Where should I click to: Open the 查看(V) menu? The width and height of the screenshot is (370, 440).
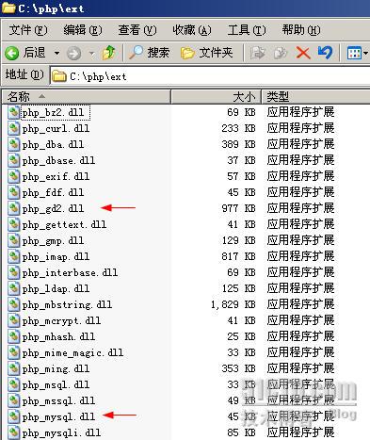tap(137, 30)
